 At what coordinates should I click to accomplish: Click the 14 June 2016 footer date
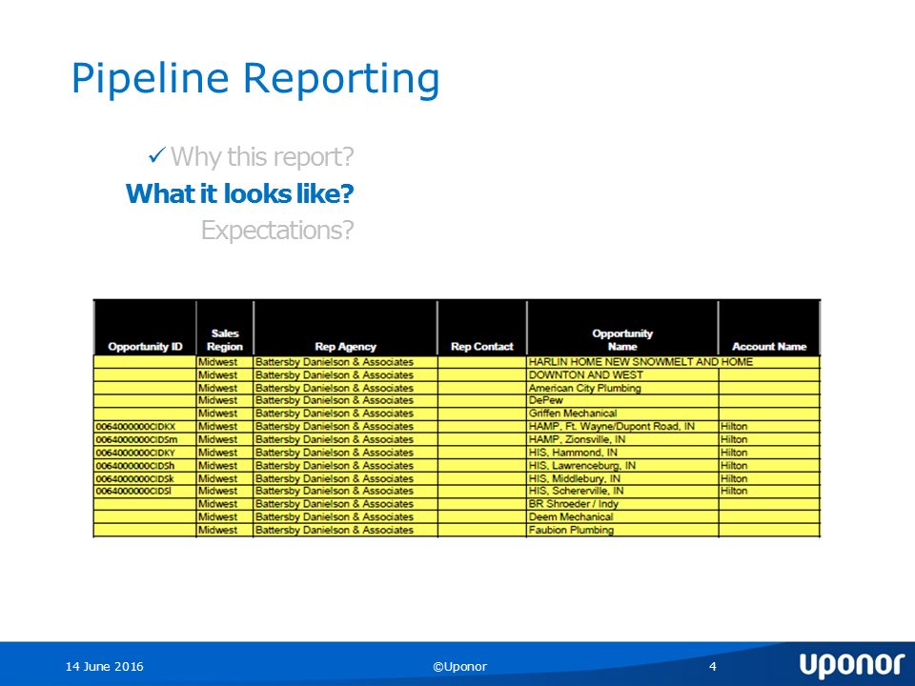click(105, 667)
